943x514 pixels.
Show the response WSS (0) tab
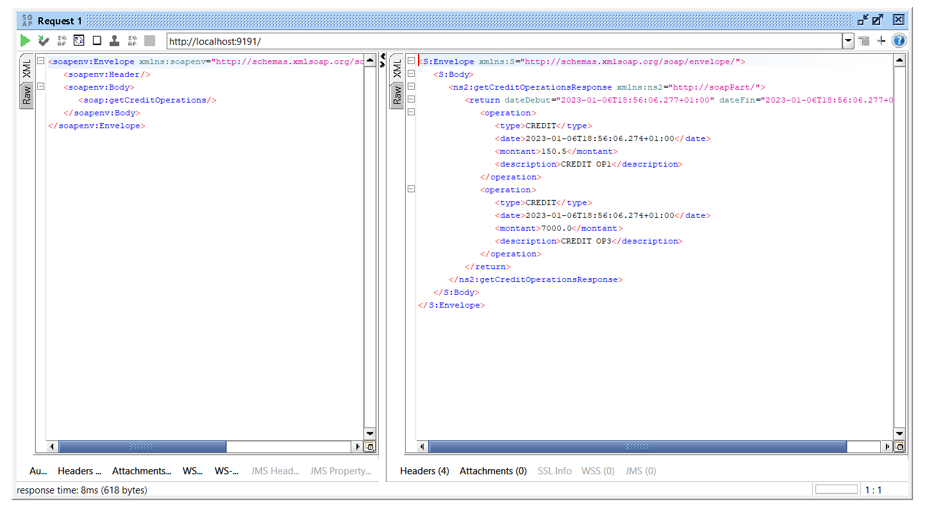tap(597, 471)
